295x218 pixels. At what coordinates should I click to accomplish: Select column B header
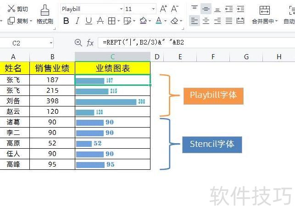pos(52,56)
